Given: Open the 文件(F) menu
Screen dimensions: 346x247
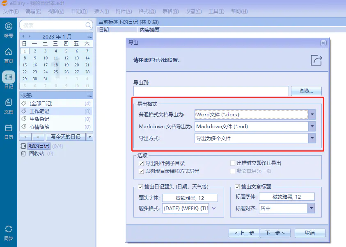Looking at the screenshot, I should click(x=11, y=11).
